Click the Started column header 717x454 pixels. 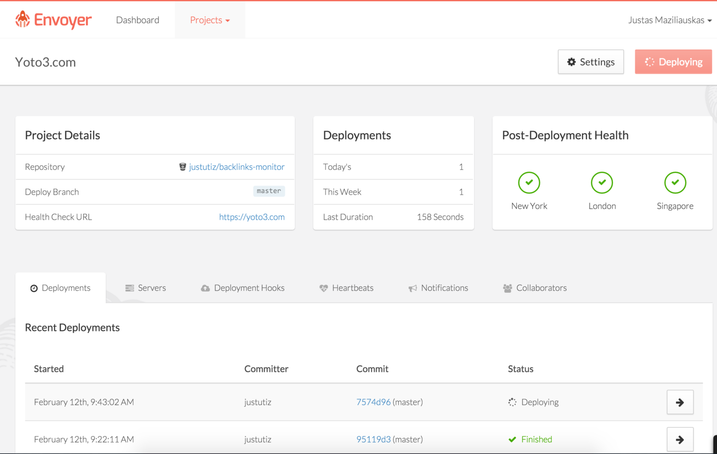pos(49,369)
